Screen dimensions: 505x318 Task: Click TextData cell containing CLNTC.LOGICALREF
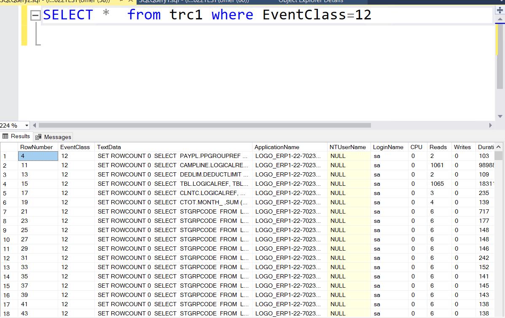coord(174,193)
